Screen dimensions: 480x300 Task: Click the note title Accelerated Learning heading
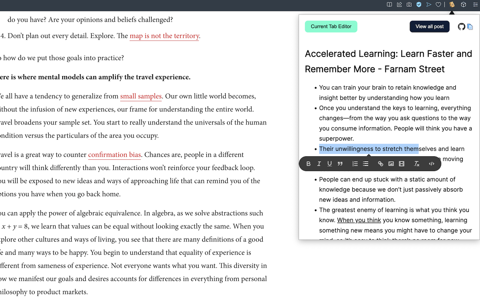point(388,61)
